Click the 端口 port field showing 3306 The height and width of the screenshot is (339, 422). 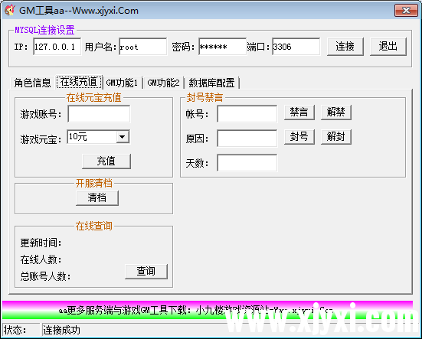296,47
